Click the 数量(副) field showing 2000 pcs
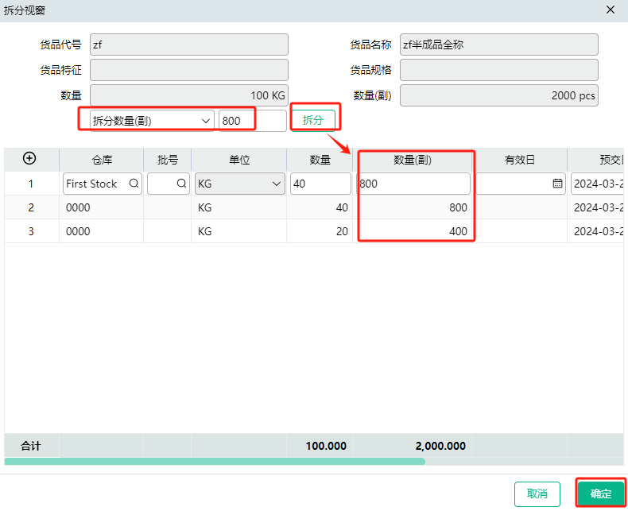This screenshot has height=511, width=628. [499, 95]
